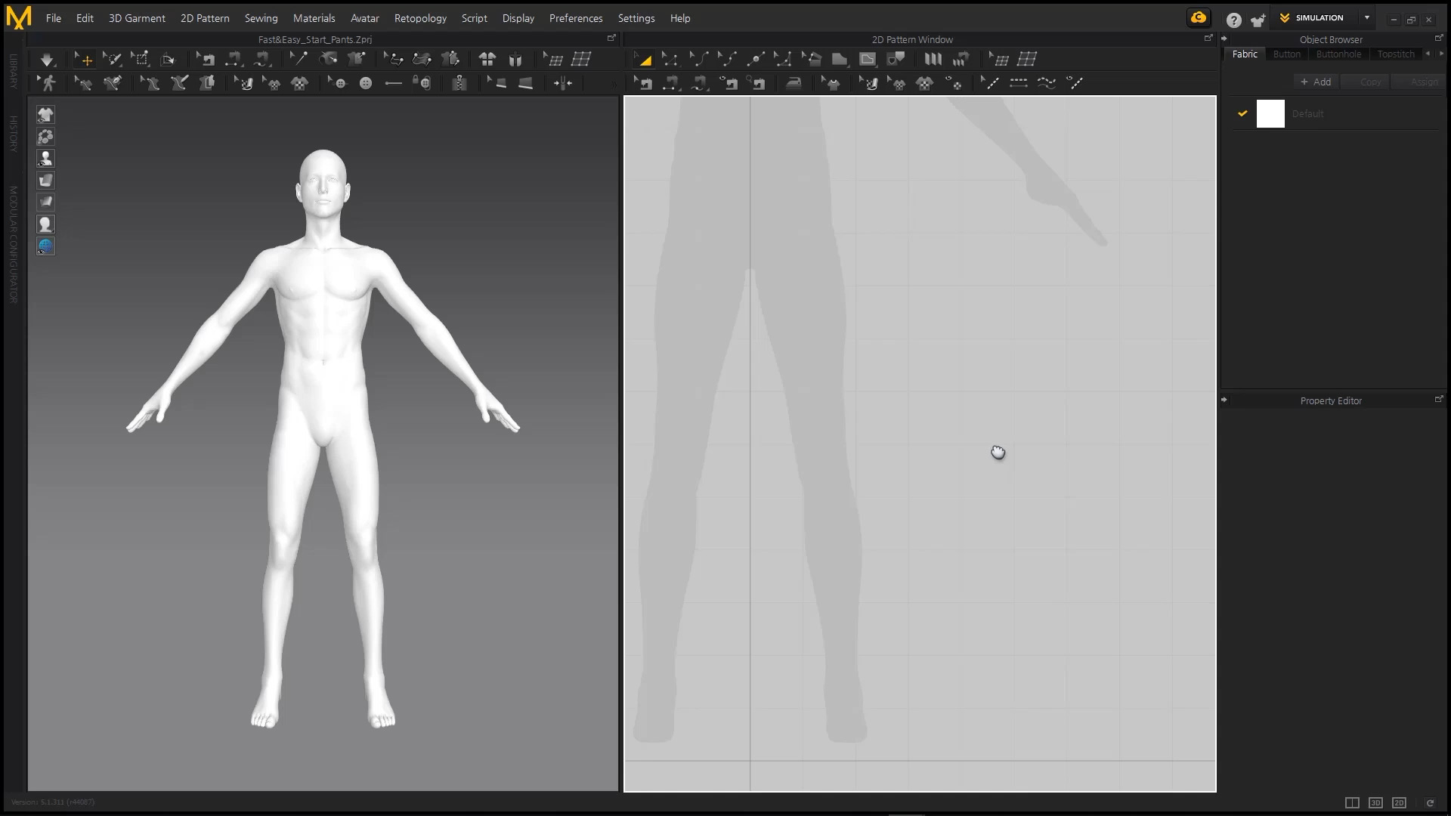Image resolution: width=1451 pixels, height=816 pixels.
Task: Toggle the Default fabric yellow checkmark
Action: pyautogui.click(x=1242, y=113)
